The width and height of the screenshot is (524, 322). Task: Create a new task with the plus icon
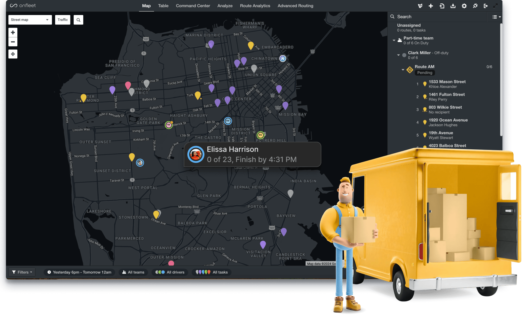(x=431, y=6)
